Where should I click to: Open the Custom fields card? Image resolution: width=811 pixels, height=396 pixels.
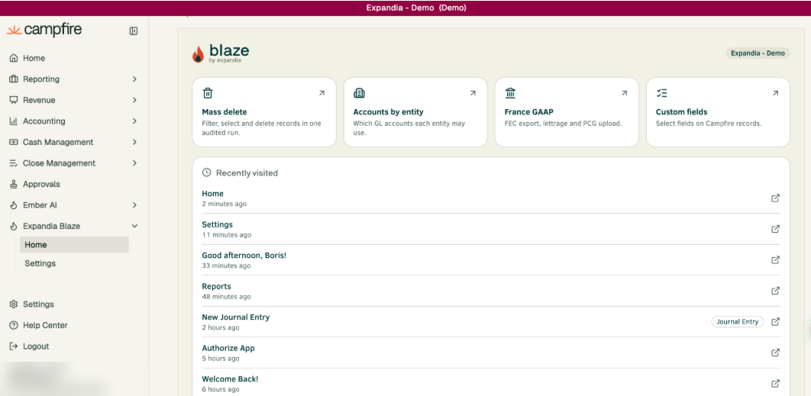pyautogui.click(x=718, y=112)
